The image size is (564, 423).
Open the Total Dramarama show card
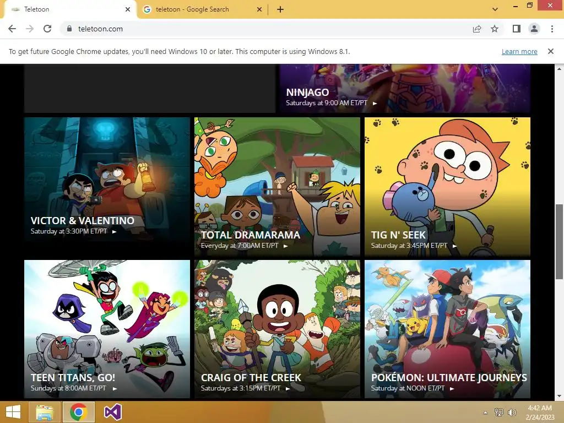pyautogui.click(x=277, y=186)
